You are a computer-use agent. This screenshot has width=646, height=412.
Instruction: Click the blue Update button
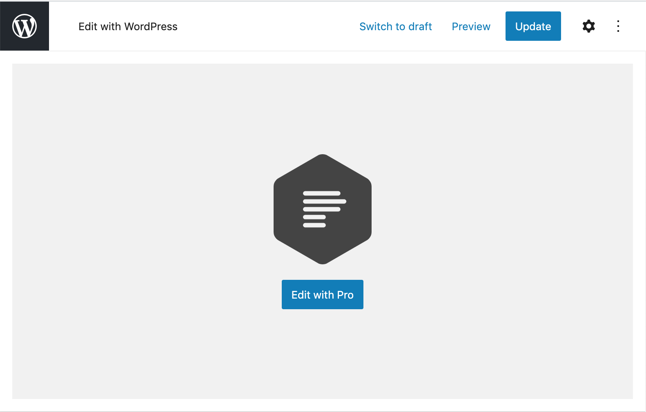pos(533,26)
